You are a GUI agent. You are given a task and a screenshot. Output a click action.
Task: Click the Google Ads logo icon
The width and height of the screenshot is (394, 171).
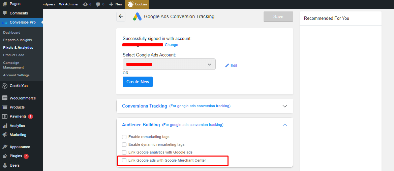click(138, 16)
